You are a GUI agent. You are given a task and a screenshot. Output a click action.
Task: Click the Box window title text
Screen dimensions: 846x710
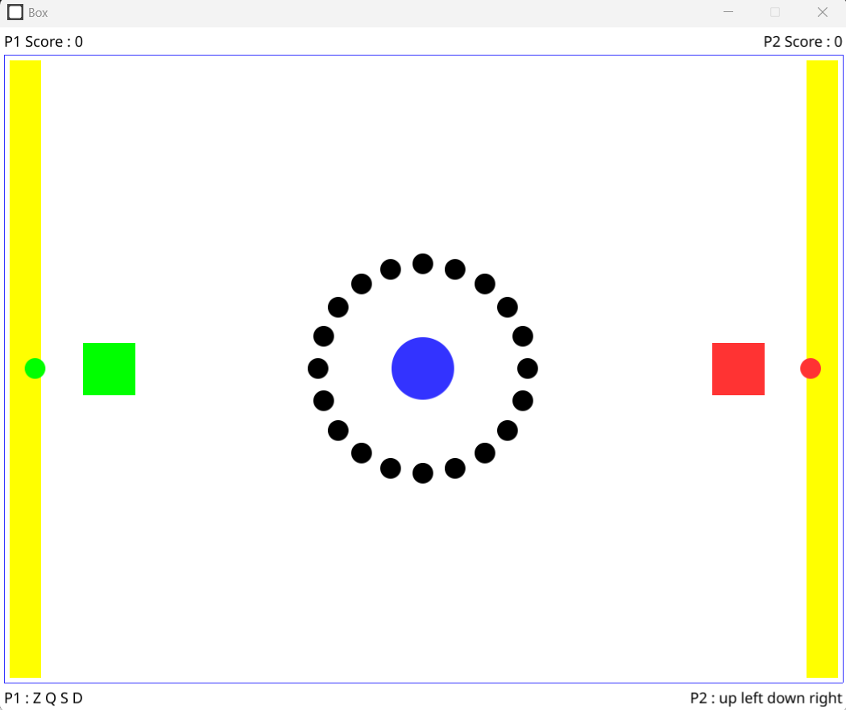[x=38, y=12]
